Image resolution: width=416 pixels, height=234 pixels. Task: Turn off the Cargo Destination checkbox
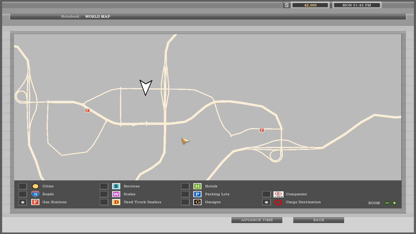click(266, 202)
